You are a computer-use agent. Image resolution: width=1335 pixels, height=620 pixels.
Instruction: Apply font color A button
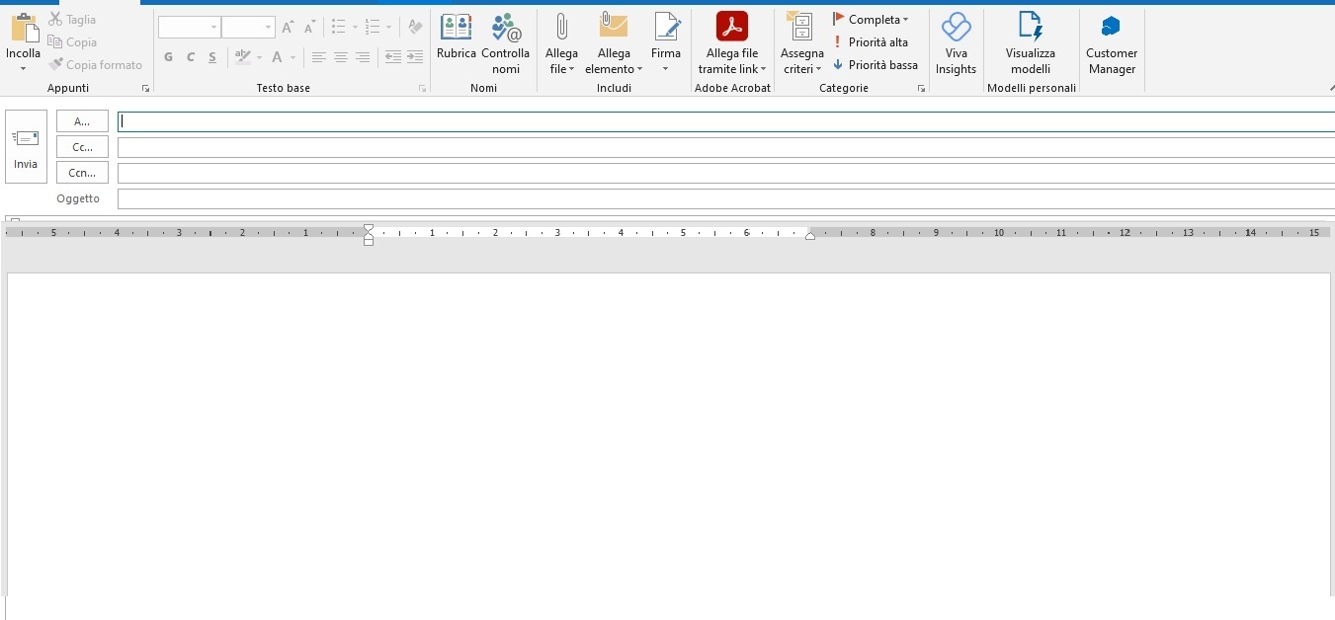click(x=278, y=57)
